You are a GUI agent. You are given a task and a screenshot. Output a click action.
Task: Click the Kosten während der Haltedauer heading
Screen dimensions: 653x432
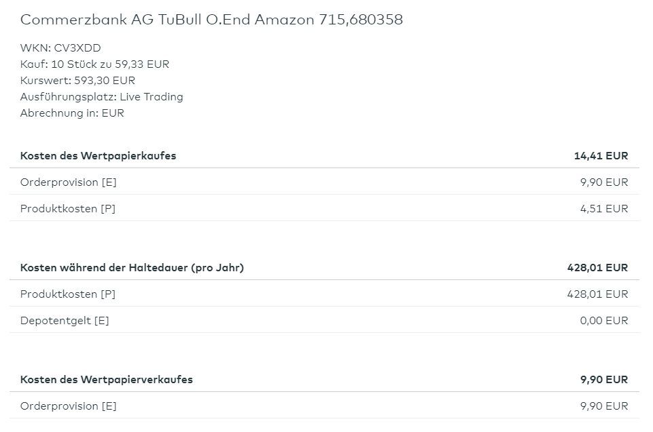(132, 268)
